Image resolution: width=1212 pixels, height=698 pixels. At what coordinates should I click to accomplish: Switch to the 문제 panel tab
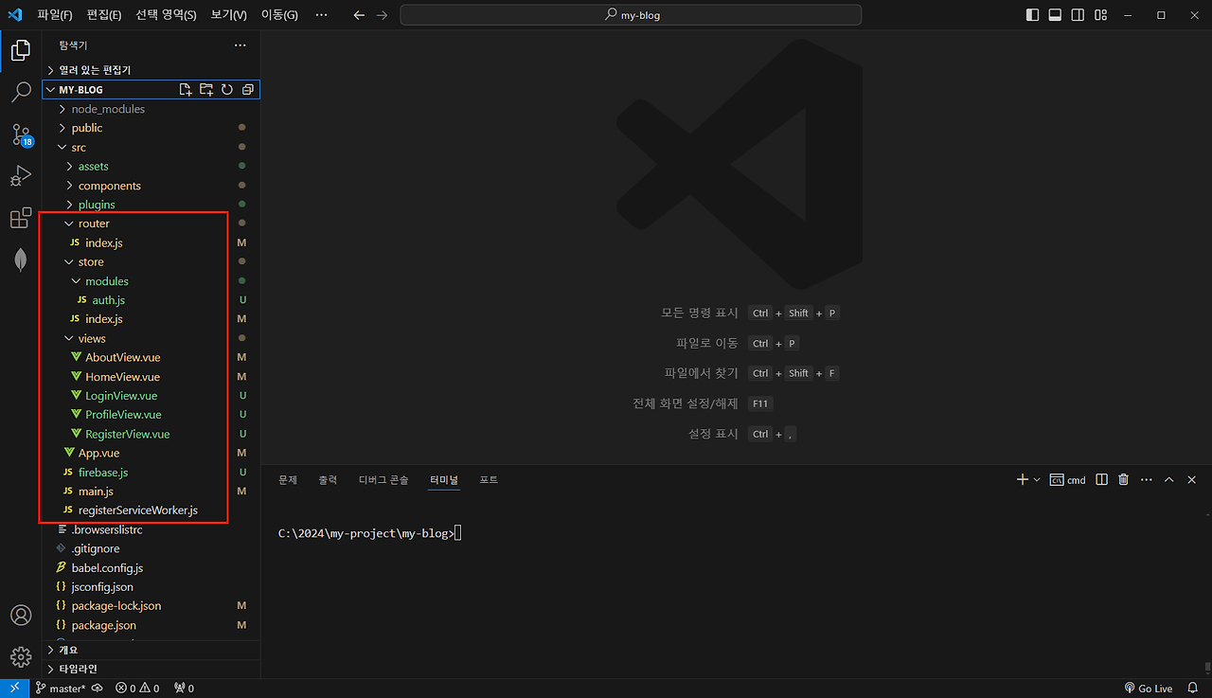point(288,480)
